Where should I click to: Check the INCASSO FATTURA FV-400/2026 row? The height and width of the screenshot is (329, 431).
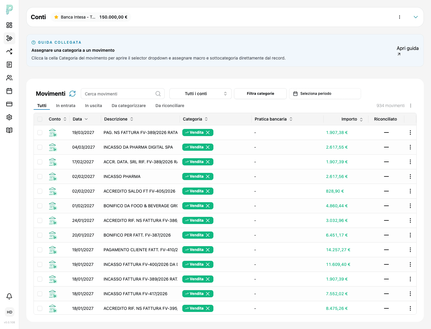point(40,264)
